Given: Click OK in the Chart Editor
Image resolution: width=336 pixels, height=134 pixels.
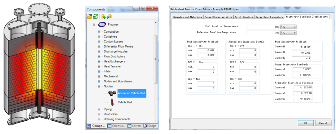Looking at the screenshot, I should (x=306, y=123).
